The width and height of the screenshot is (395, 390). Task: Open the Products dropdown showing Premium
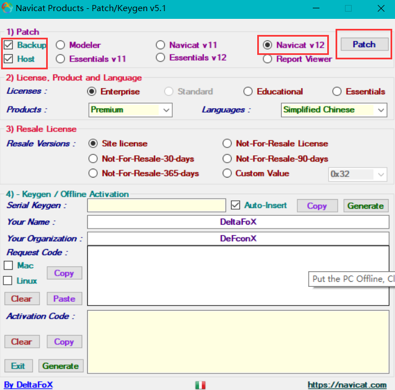click(130, 110)
